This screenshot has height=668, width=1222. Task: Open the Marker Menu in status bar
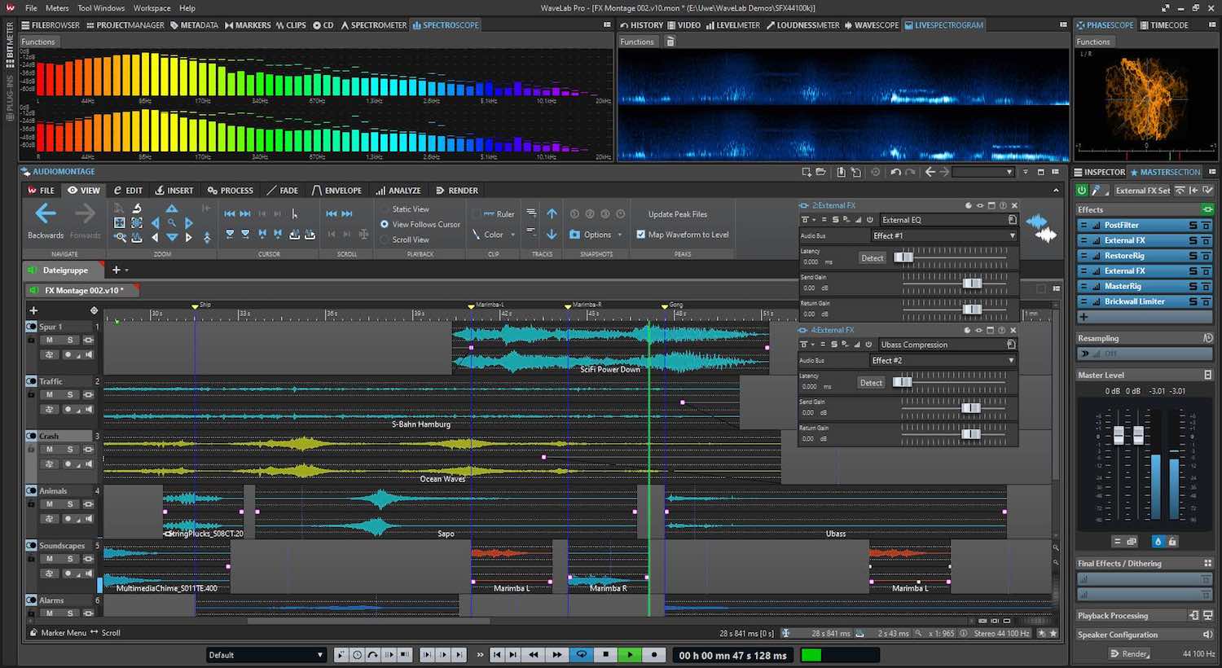[x=58, y=633]
